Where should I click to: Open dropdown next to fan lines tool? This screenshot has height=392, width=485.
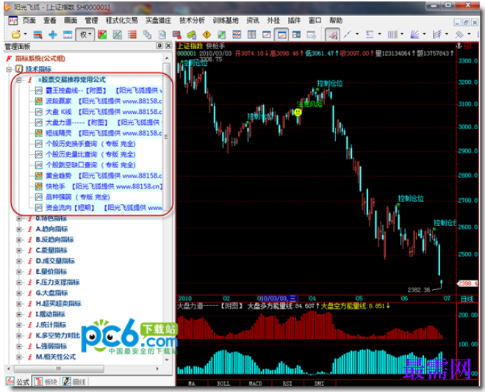(424, 34)
